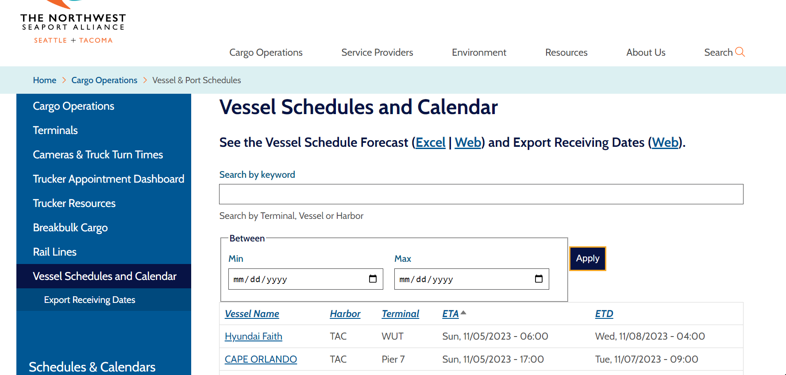The width and height of the screenshot is (786, 375).
Task: Open the Max date calendar picker
Action: pyautogui.click(x=539, y=279)
